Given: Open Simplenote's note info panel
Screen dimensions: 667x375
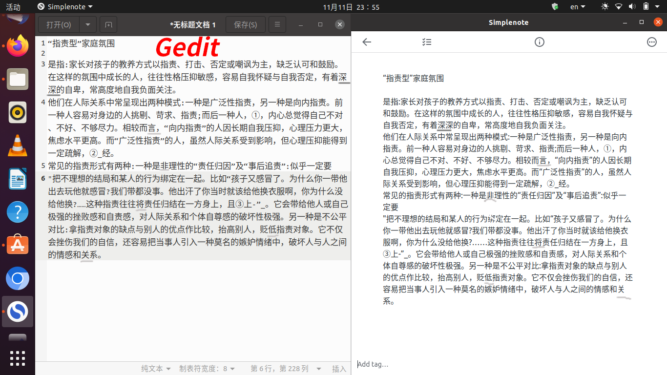Looking at the screenshot, I should point(539,42).
